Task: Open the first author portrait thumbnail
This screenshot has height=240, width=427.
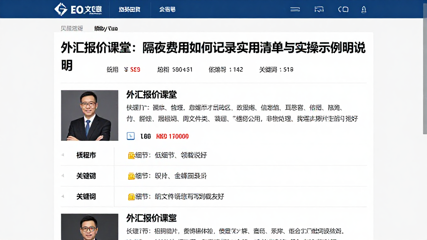Action: point(90,115)
